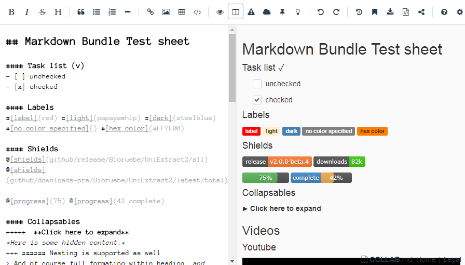The height and width of the screenshot is (265, 465).
Task: Click the share icon in the toolbar
Action: click(x=421, y=12)
